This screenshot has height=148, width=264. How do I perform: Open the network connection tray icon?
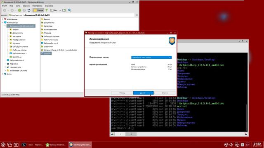click(237, 145)
